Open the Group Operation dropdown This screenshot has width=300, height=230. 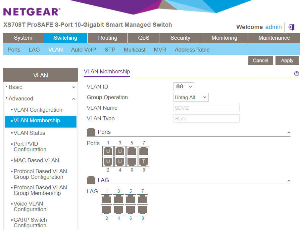point(191,97)
